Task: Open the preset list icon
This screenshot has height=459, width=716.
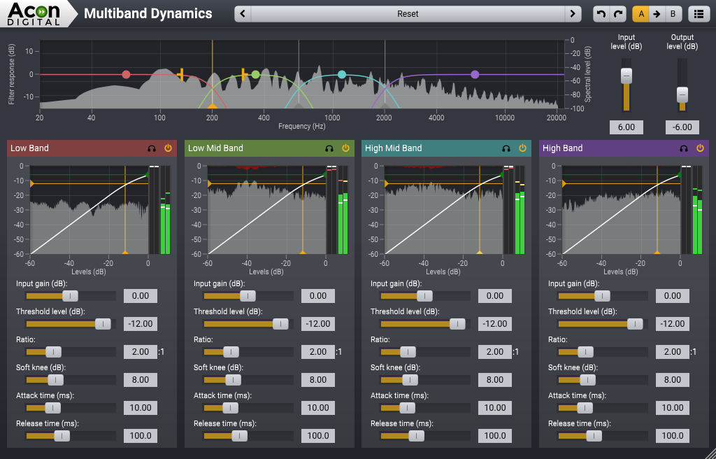Action: (699, 13)
